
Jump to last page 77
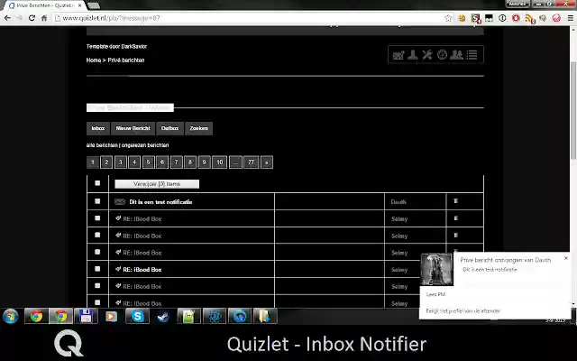click(x=251, y=162)
